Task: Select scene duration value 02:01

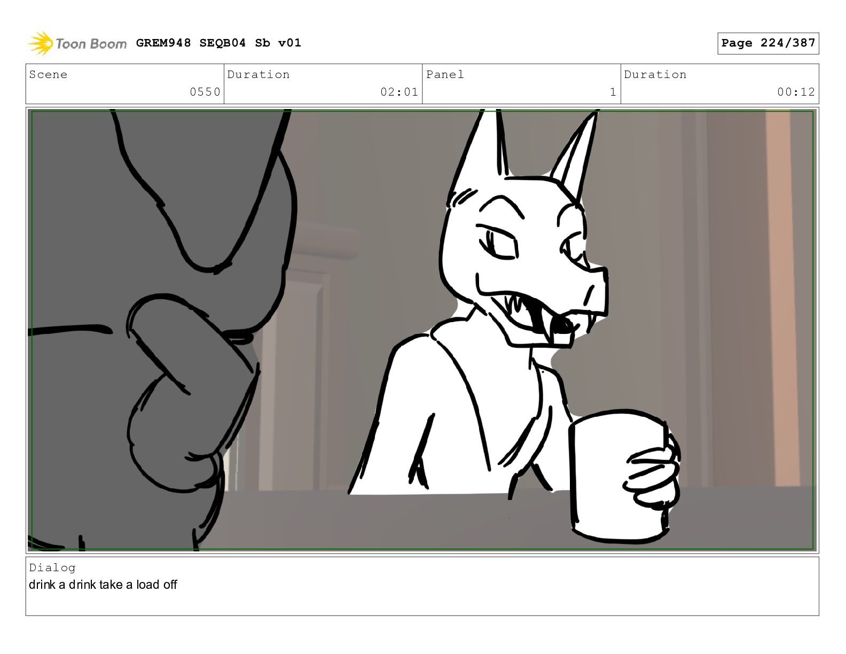Action: pos(399,92)
